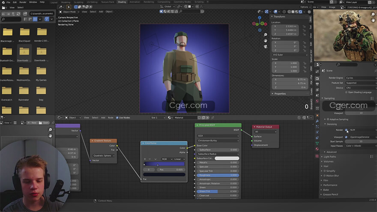Toggle lock on Rotation Y
The width and height of the screenshot is (377, 212).
pos(304,46)
